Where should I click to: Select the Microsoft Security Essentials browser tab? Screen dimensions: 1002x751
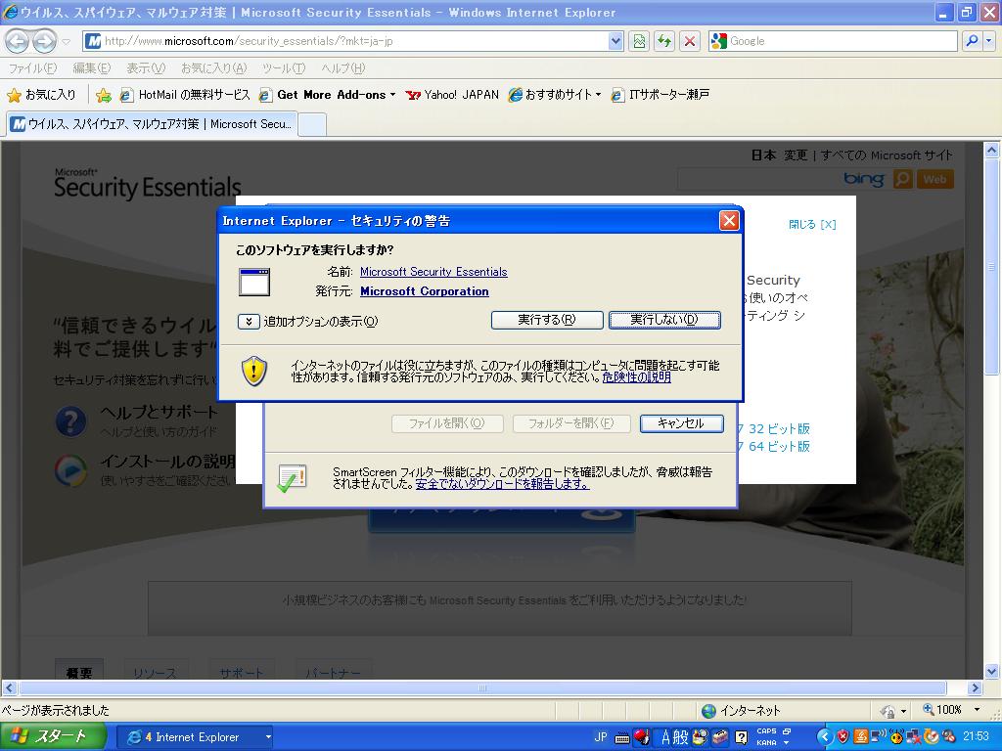[x=152, y=124]
